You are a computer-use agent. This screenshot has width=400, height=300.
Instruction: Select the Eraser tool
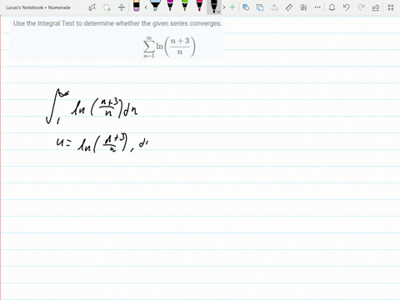pyautogui.click(x=137, y=6)
